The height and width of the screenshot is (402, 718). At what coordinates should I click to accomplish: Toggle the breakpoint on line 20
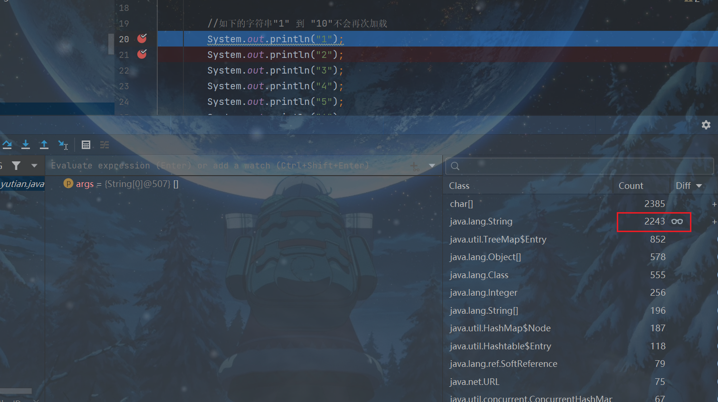tap(142, 39)
